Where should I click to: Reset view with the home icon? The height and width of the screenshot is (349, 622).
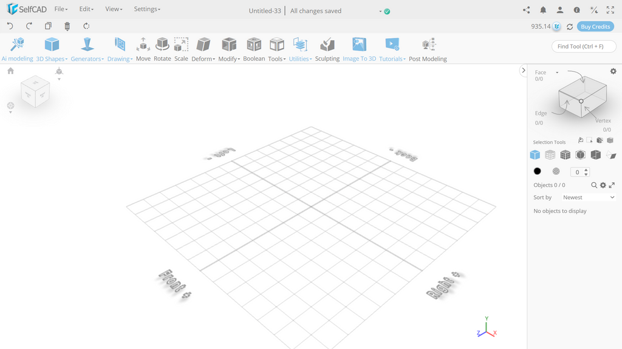pos(11,70)
